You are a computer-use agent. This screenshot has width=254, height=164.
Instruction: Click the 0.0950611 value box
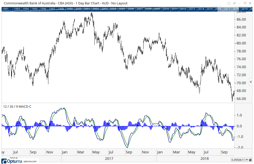click(x=238, y=160)
